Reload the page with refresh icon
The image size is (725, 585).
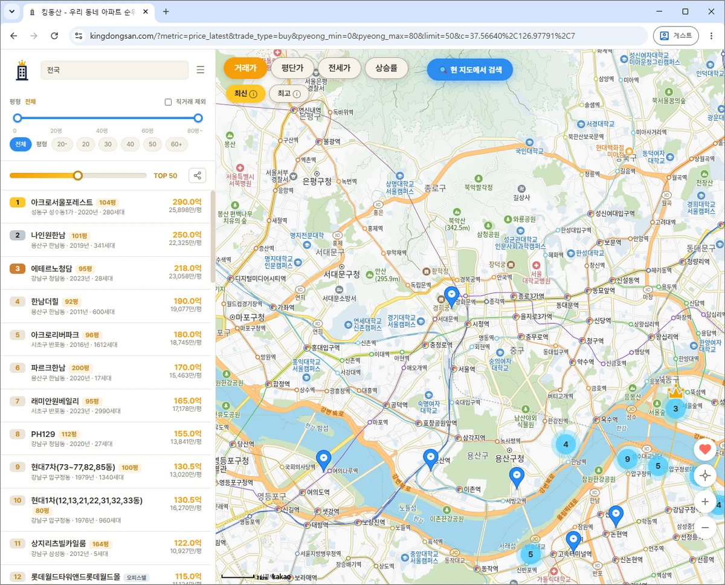[54, 36]
